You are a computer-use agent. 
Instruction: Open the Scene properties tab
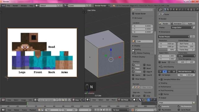coord(171,10)
